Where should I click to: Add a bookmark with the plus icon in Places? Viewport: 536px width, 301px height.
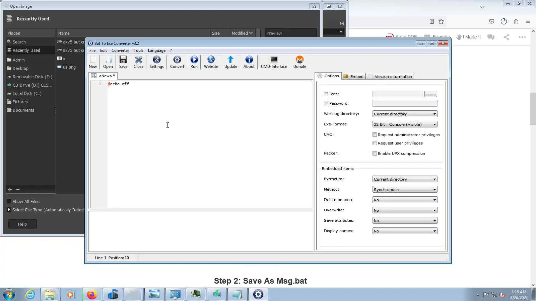[x=10, y=190]
